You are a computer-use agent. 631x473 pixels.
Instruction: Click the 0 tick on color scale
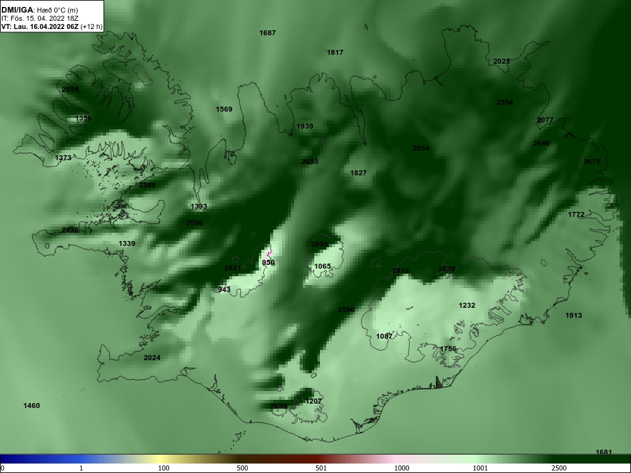click(3, 468)
